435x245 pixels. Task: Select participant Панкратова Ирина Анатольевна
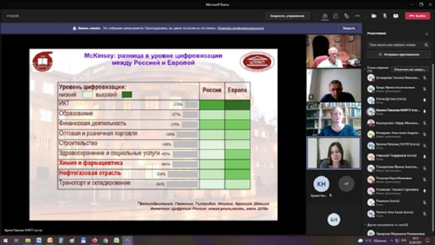pos(398,169)
